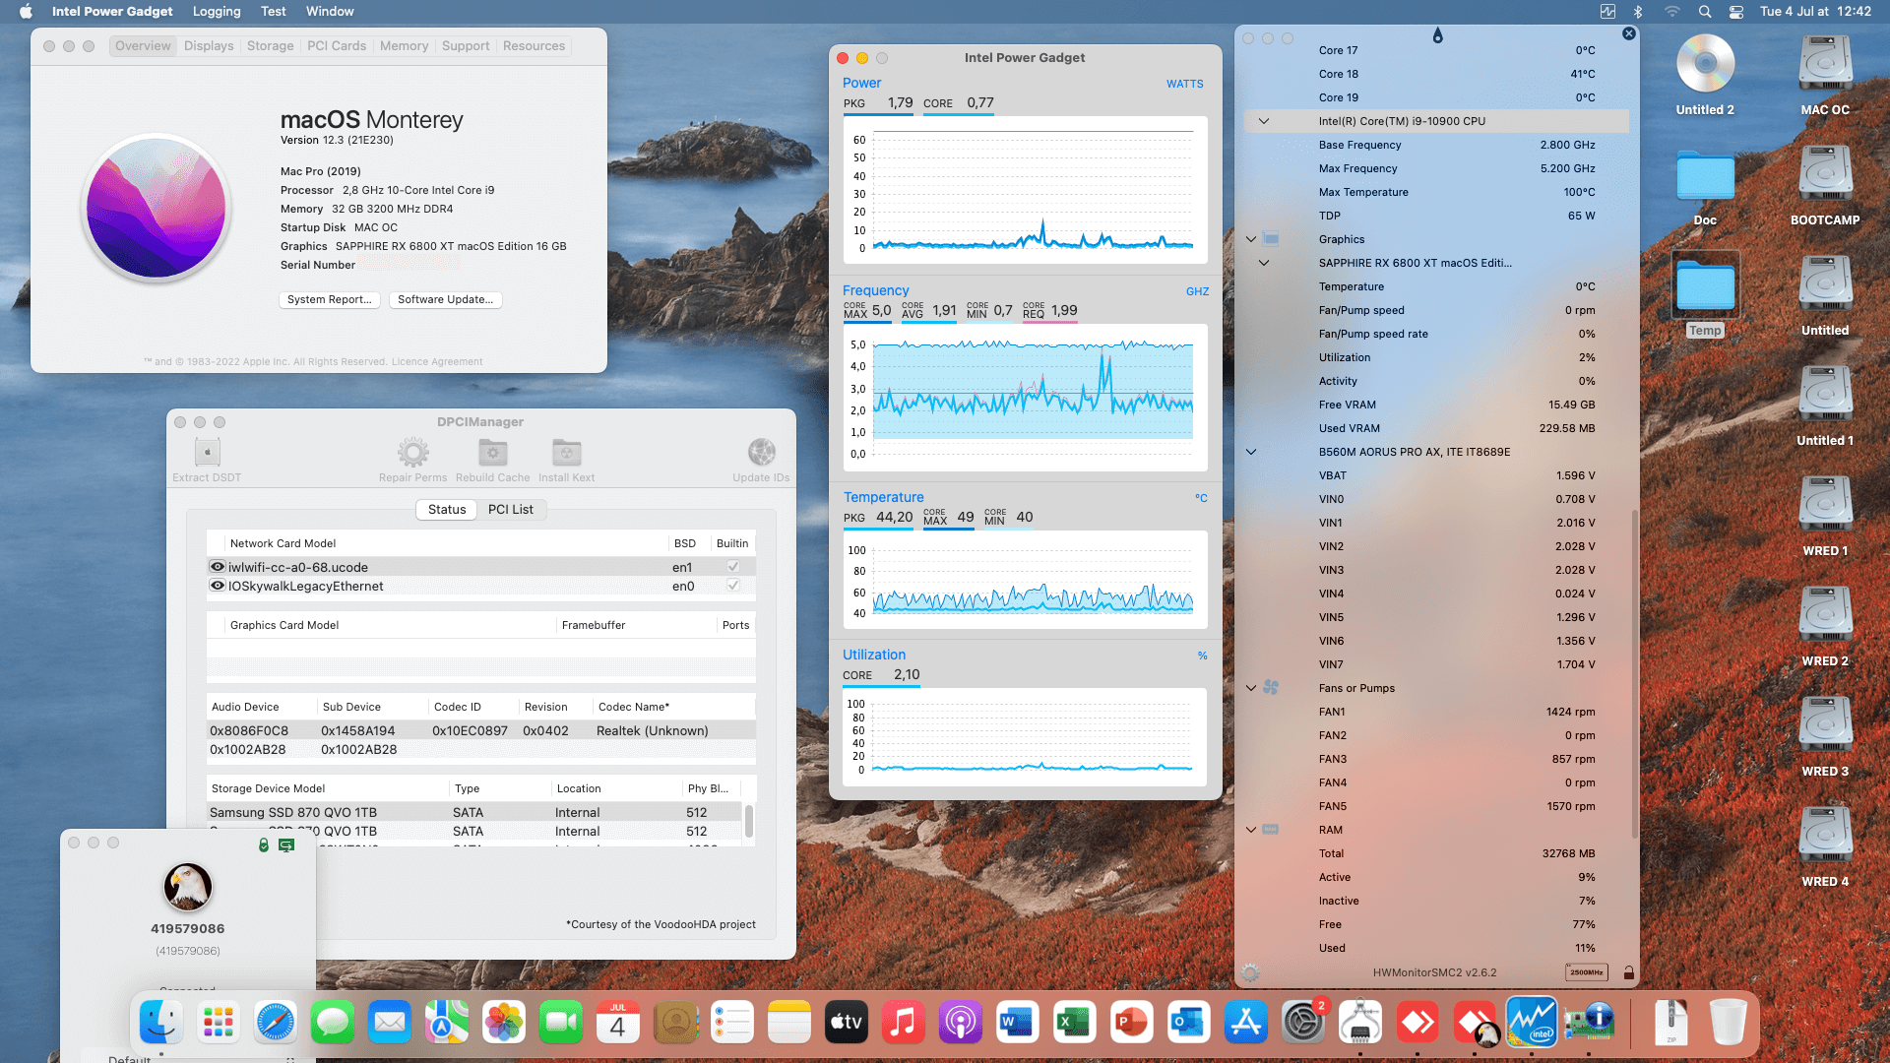Open Podcasts app in Dock
This screenshot has height=1063, width=1890.
tap(960, 1023)
